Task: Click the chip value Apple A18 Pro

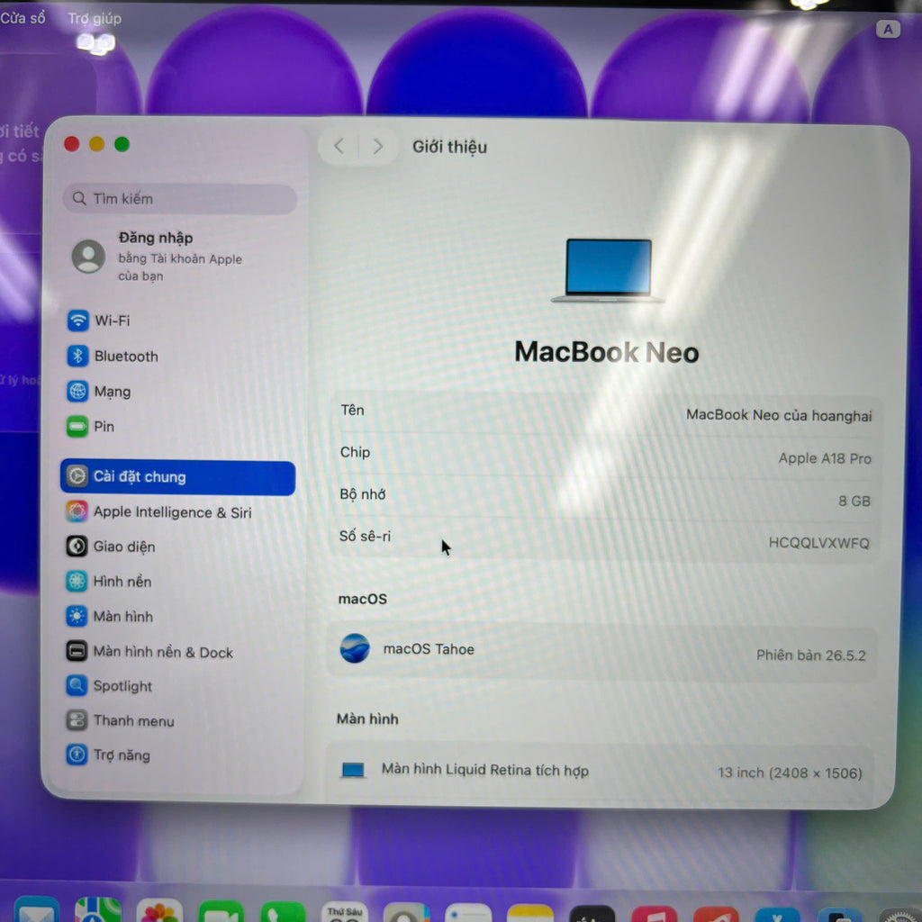Action: point(825,458)
